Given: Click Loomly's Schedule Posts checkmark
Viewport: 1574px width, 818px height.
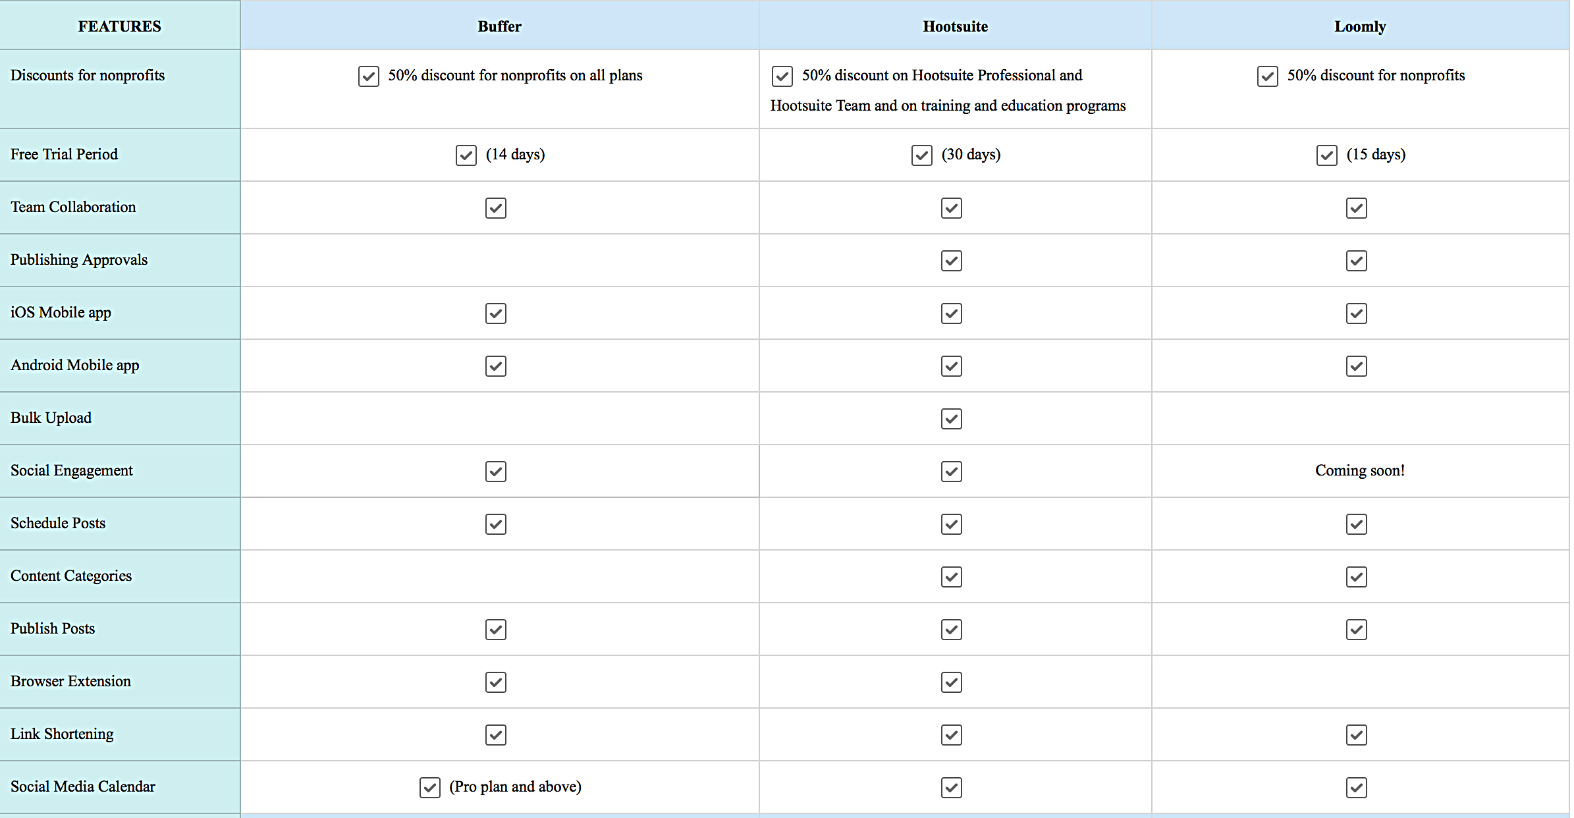Looking at the screenshot, I should [x=1357, y=524].
